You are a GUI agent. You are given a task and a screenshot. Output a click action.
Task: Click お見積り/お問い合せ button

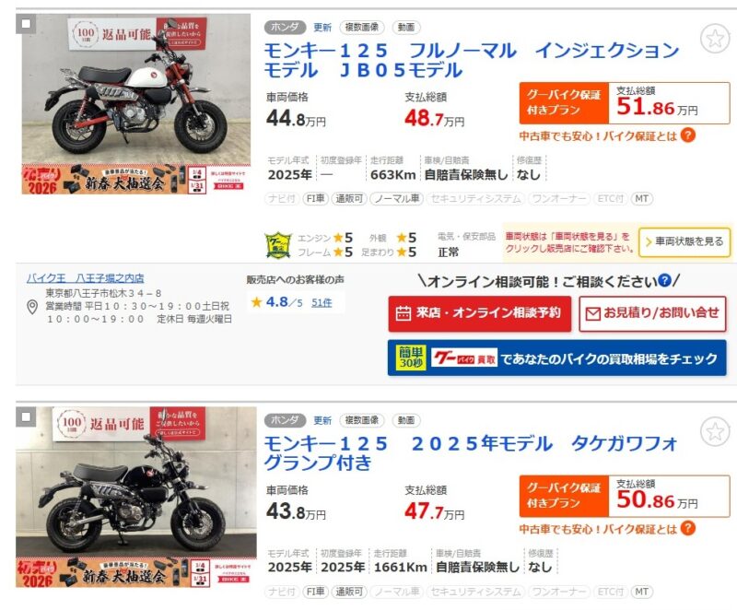coord(652,313)
